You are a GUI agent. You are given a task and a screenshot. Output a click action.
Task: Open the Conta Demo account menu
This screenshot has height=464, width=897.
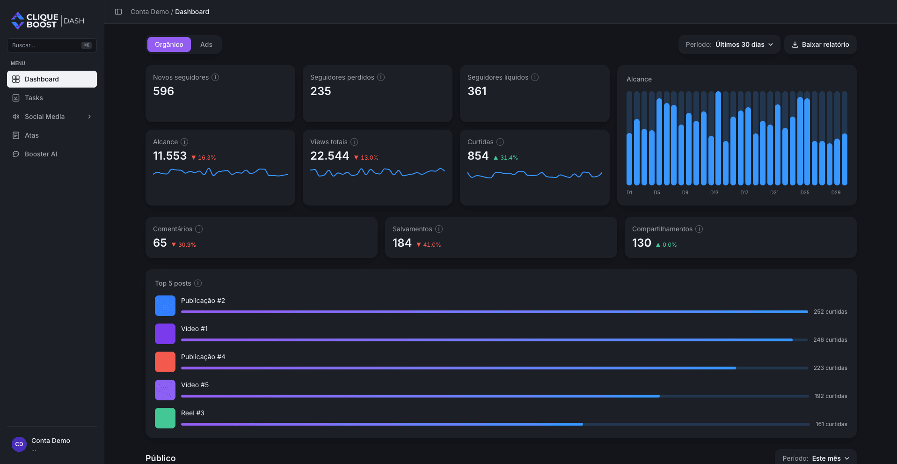[52, 444]
